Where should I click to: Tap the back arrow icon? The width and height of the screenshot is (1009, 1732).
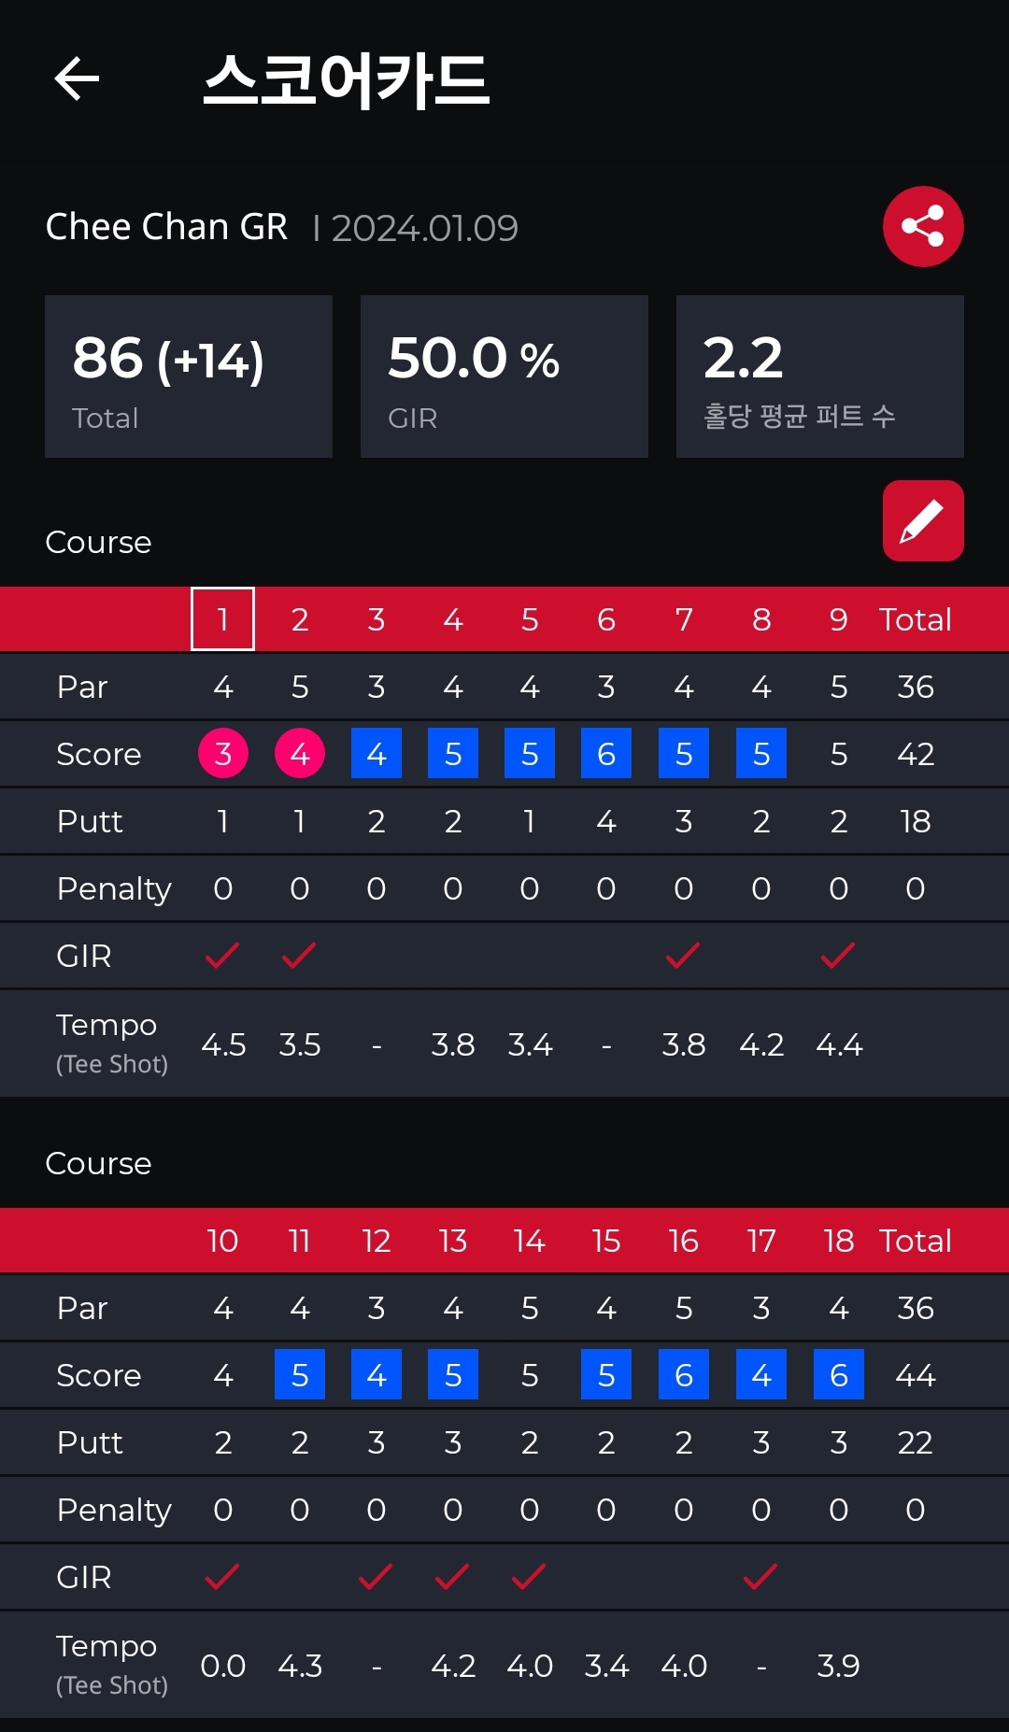click(77, 78)
